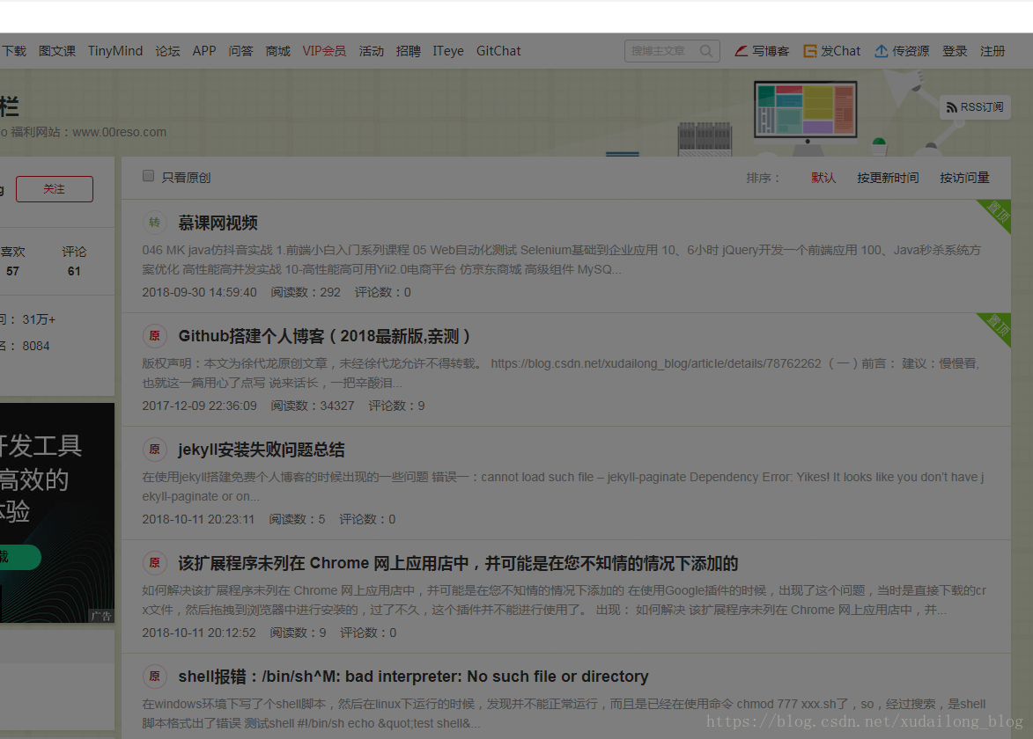Click date 2018-10-11 20:12:52
The width and height of the screenshot is (1033, 739).
point(199,633)
